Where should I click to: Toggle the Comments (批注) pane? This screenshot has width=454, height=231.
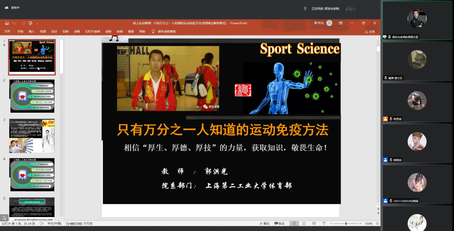click(279, 223)
